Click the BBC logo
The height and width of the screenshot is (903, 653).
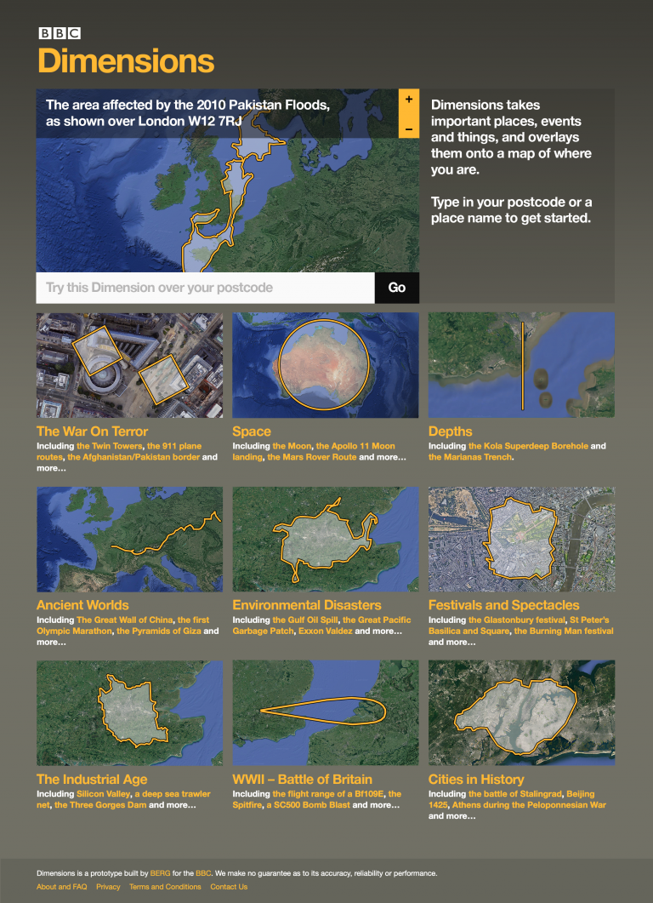60,33
